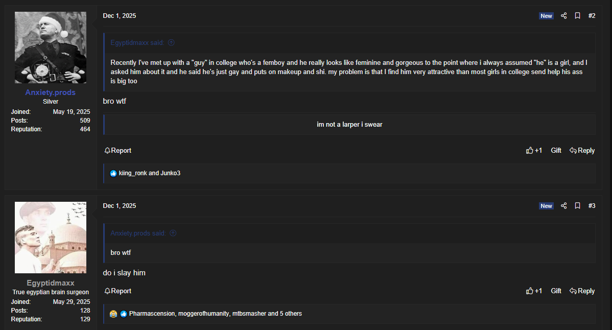
Task: Report Egyptidmaxx's post
Action: (x=117, y=291)
